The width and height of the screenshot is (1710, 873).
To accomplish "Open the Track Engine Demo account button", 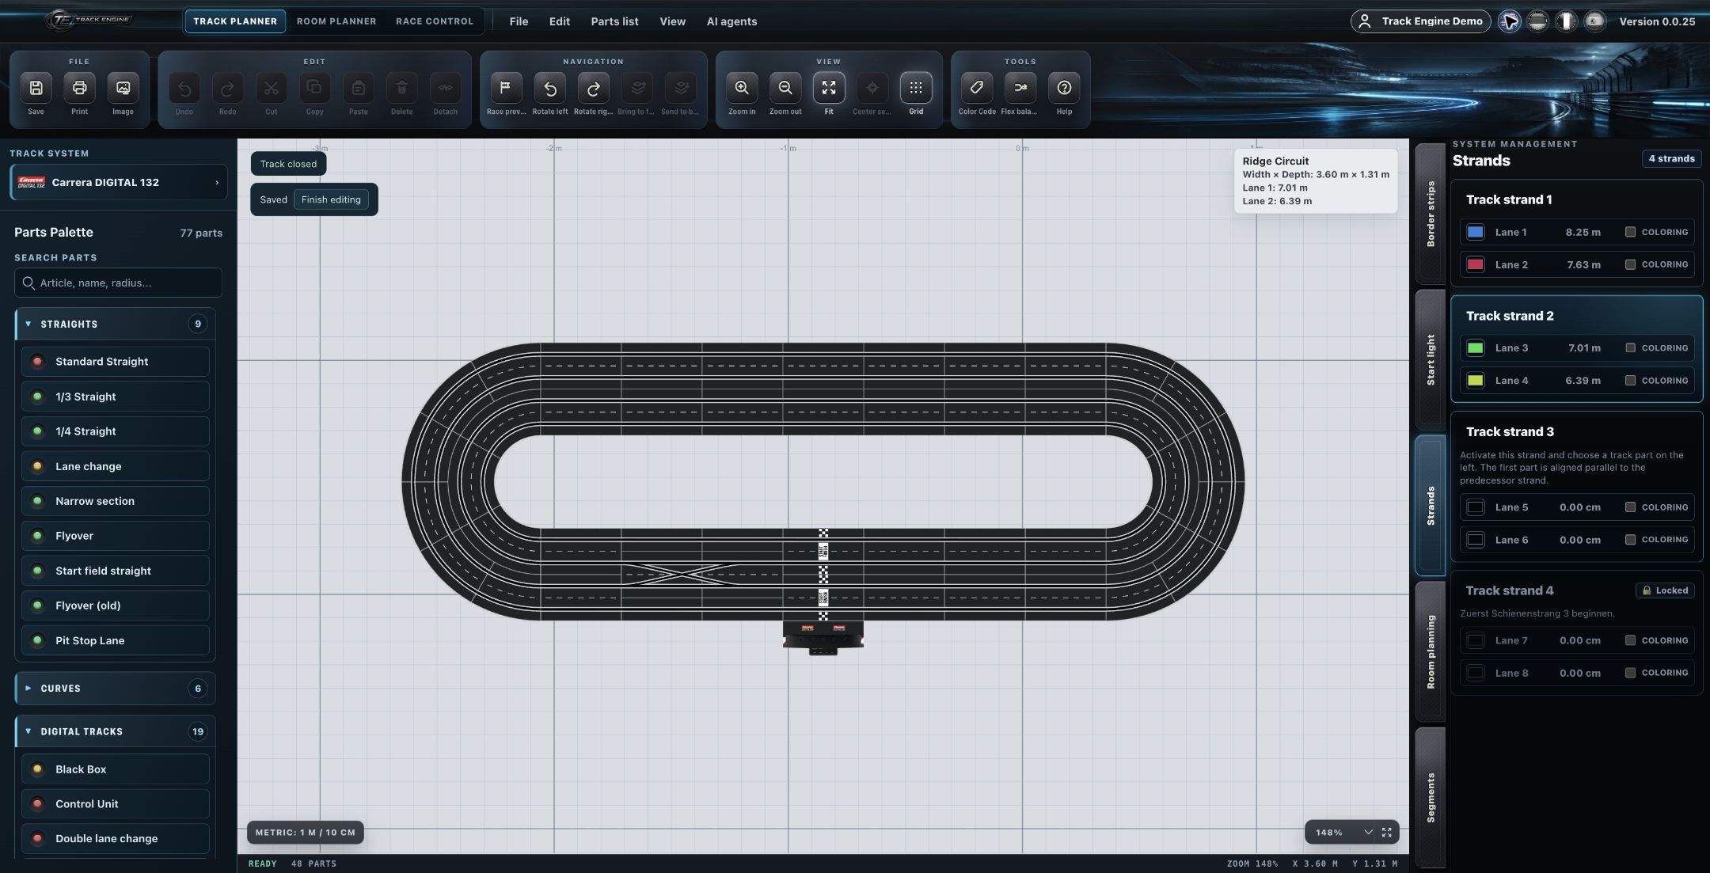I will pyautogui.click(x=1421, y=21).
